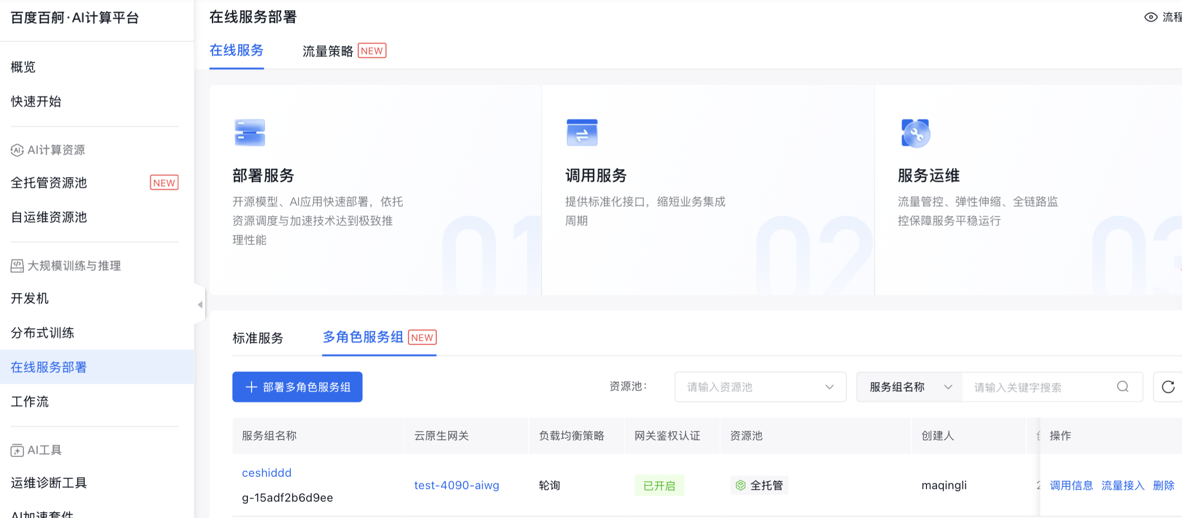Click the refresh icon beside search box
The width and height of the screenshot is (1182, 518).
pos(1168,387)
